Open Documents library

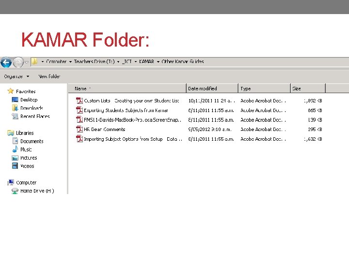point(32,141)
